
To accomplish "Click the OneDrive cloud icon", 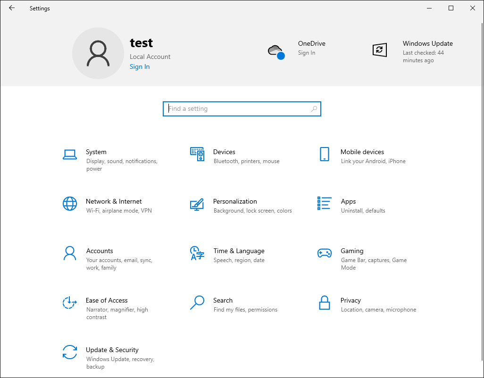I will [276, 52].
